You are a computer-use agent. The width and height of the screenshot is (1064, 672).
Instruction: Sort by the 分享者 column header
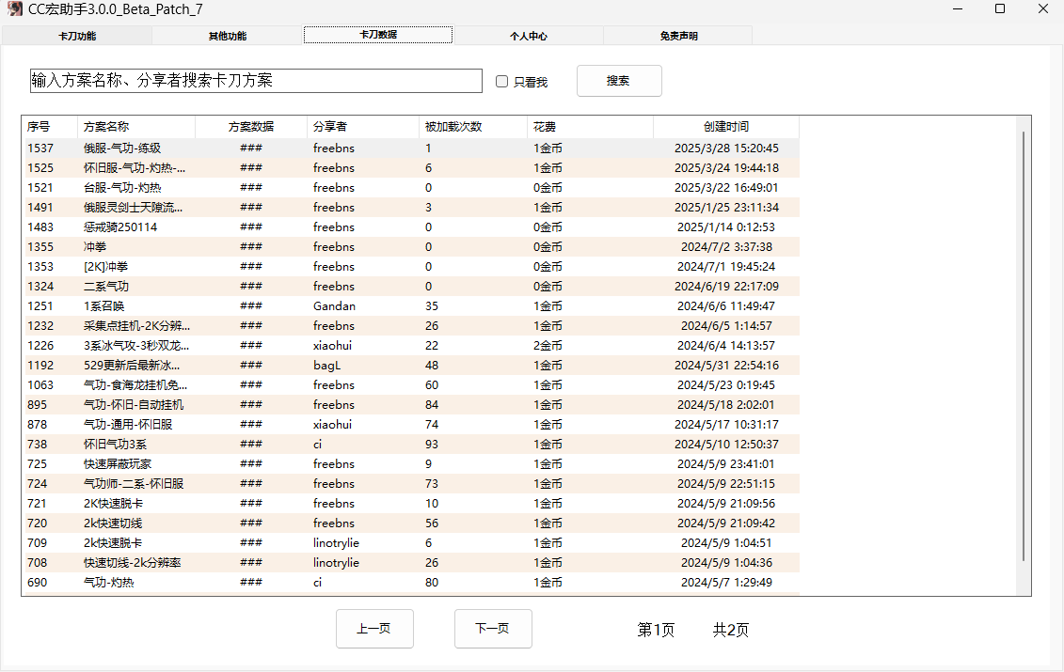point(363,127)
